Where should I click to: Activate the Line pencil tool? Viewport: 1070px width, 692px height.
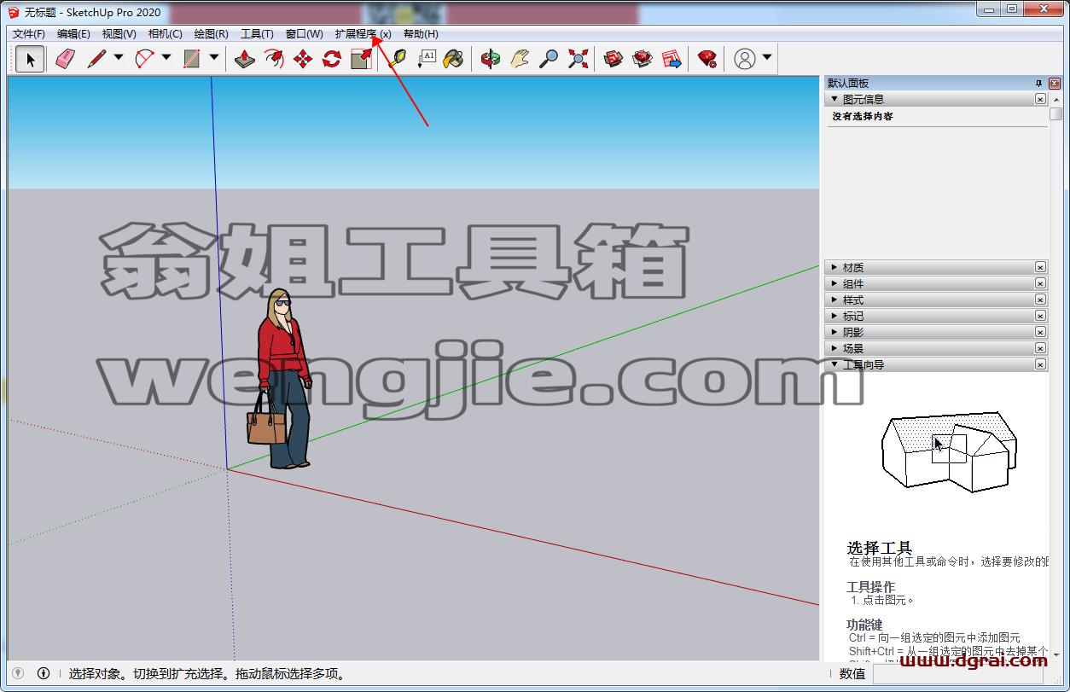96,59
